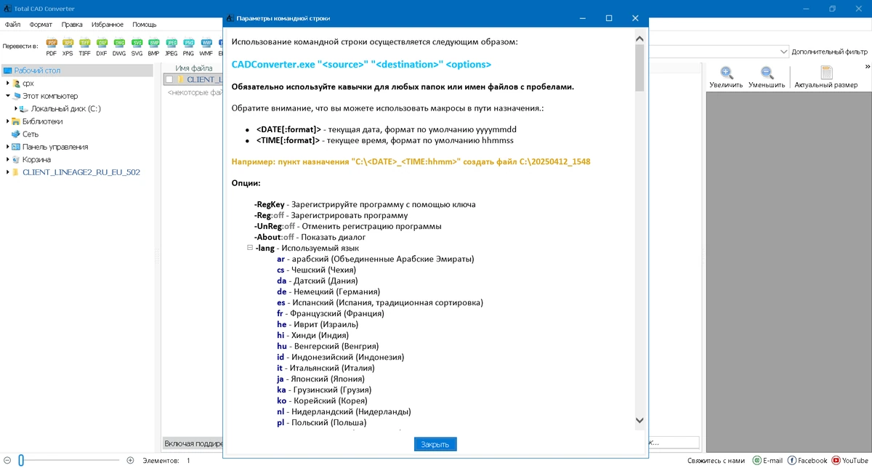
Task: Click the Корзина recycle bin icon
Action: click(17, 159)
